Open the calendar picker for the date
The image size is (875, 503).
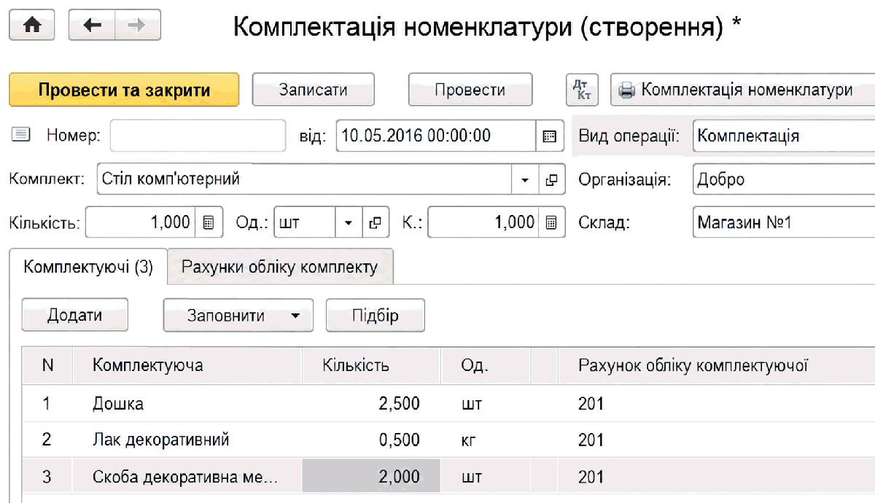click(550, 136)
